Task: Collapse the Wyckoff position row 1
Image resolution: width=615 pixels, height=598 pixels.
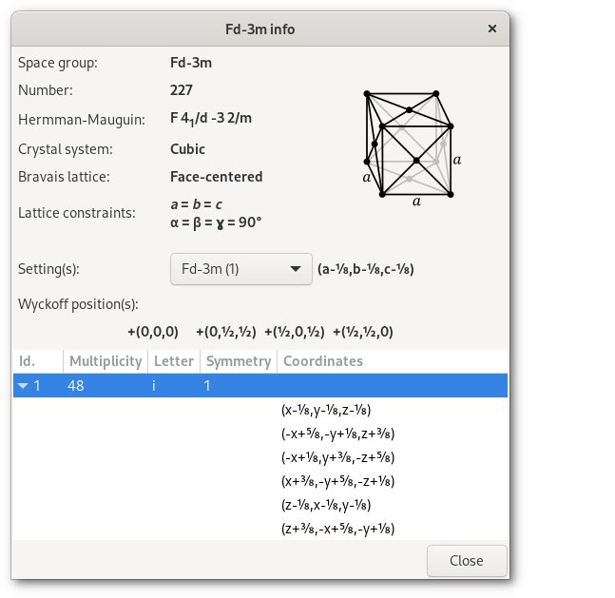Action: coord(24,386)
